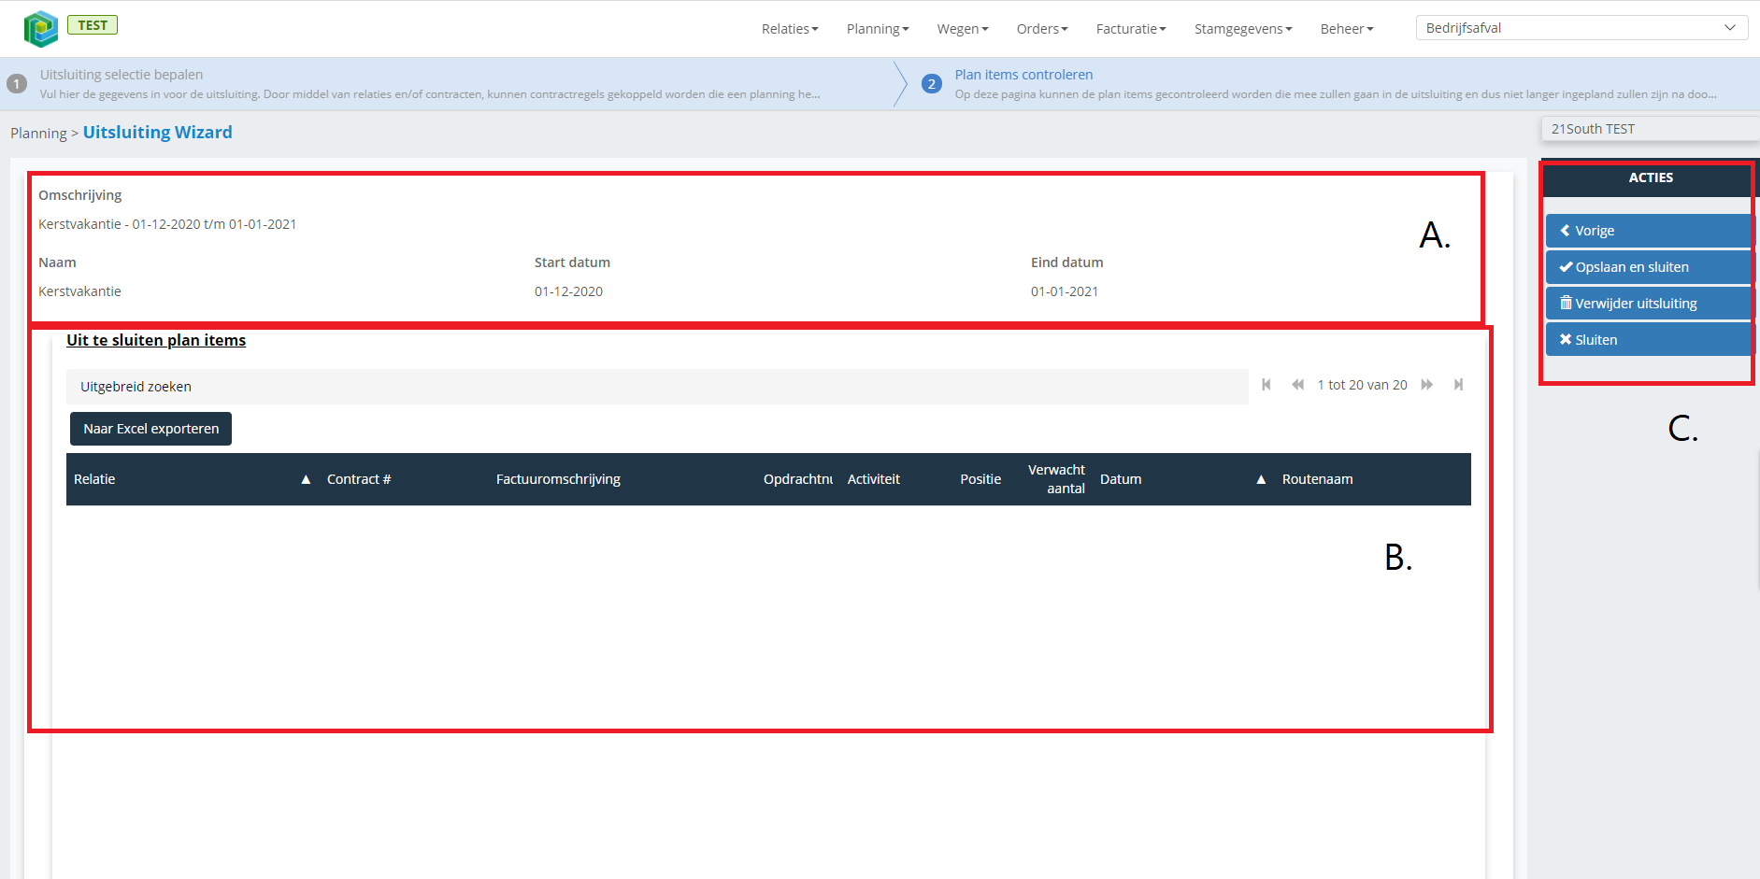Expand the Bedrijfsafval dropdown
Viewport: 1760px width, 879px height.
tap(1581, 28)
